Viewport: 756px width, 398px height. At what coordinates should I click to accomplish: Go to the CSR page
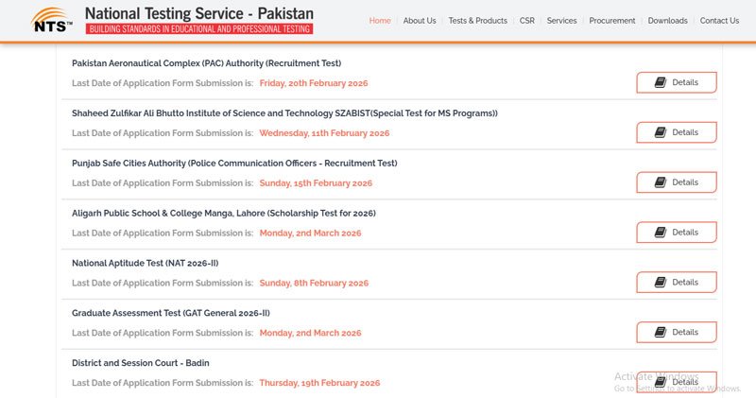[526, 21]
